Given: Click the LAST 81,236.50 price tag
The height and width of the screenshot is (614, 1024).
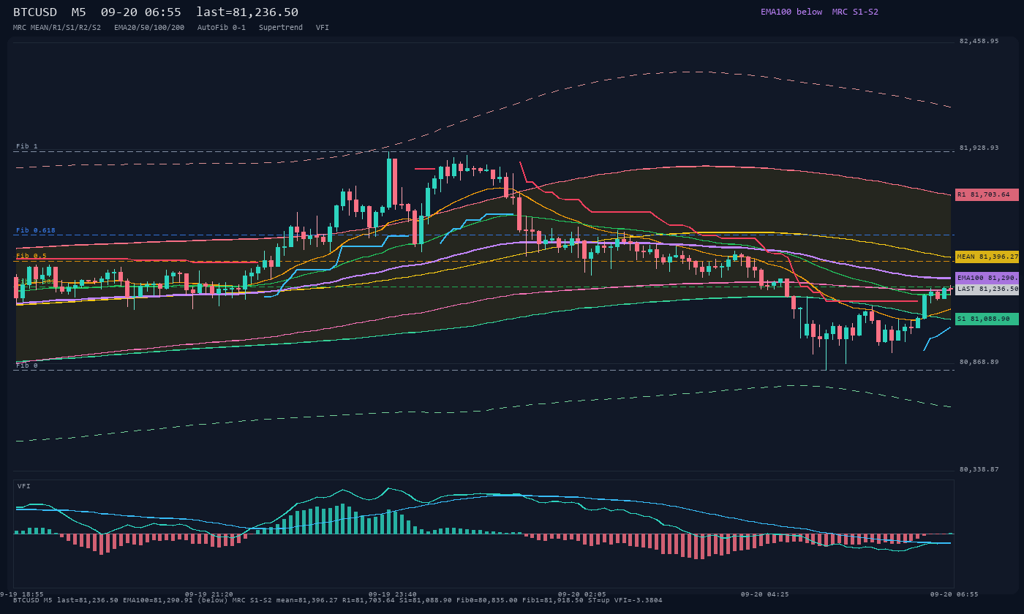Looking at the screenshot, I should 987,289.
